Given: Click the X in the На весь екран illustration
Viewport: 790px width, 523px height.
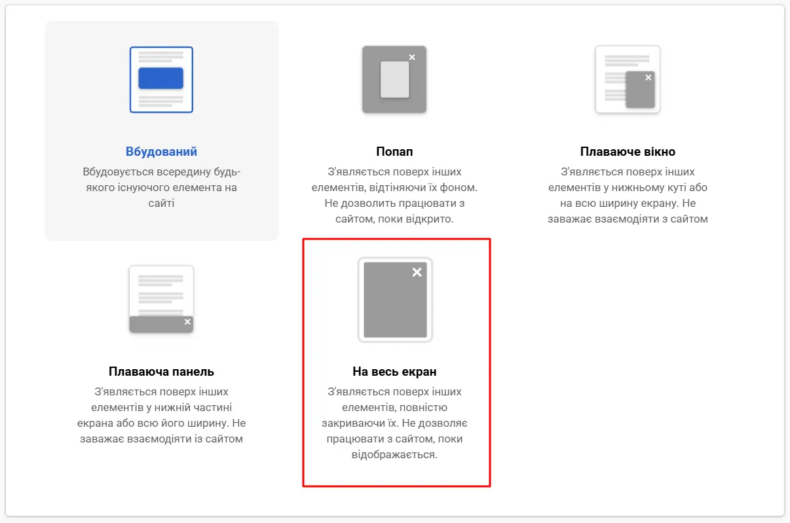Looking at the screenshot, I should point(417,272).
